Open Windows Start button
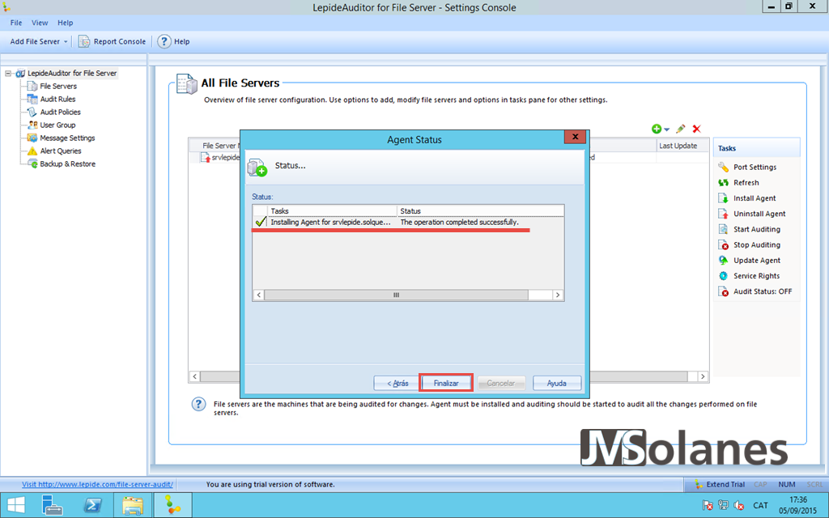The height and width of the screenshot is (518, 829). click(16, 505)
